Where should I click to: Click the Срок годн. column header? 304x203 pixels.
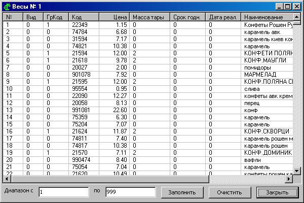point(188,17)
